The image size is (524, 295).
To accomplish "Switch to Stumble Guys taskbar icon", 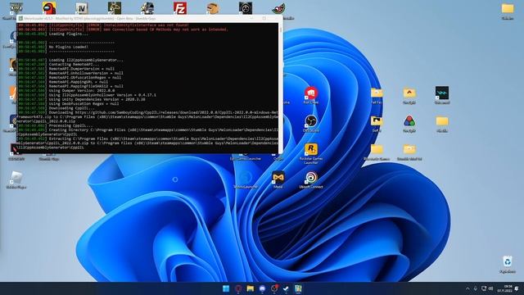I will point(298,288).
